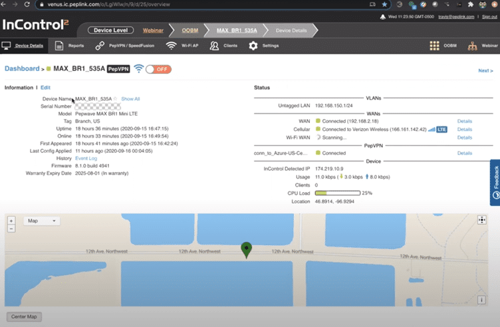Click the Show All link
The height and width of the screenshot is (327, 500).
[x=130, y=99]
